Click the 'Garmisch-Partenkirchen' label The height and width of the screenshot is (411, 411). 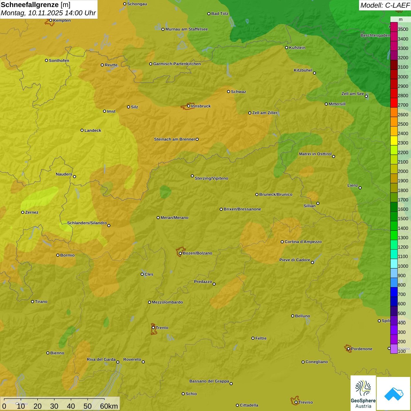pyautogui.click(x=177, y=64)
